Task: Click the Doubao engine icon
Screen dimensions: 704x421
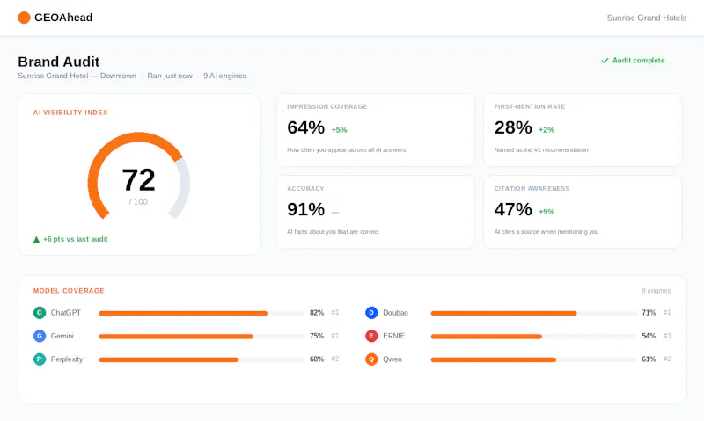Action: coord(371,313)
